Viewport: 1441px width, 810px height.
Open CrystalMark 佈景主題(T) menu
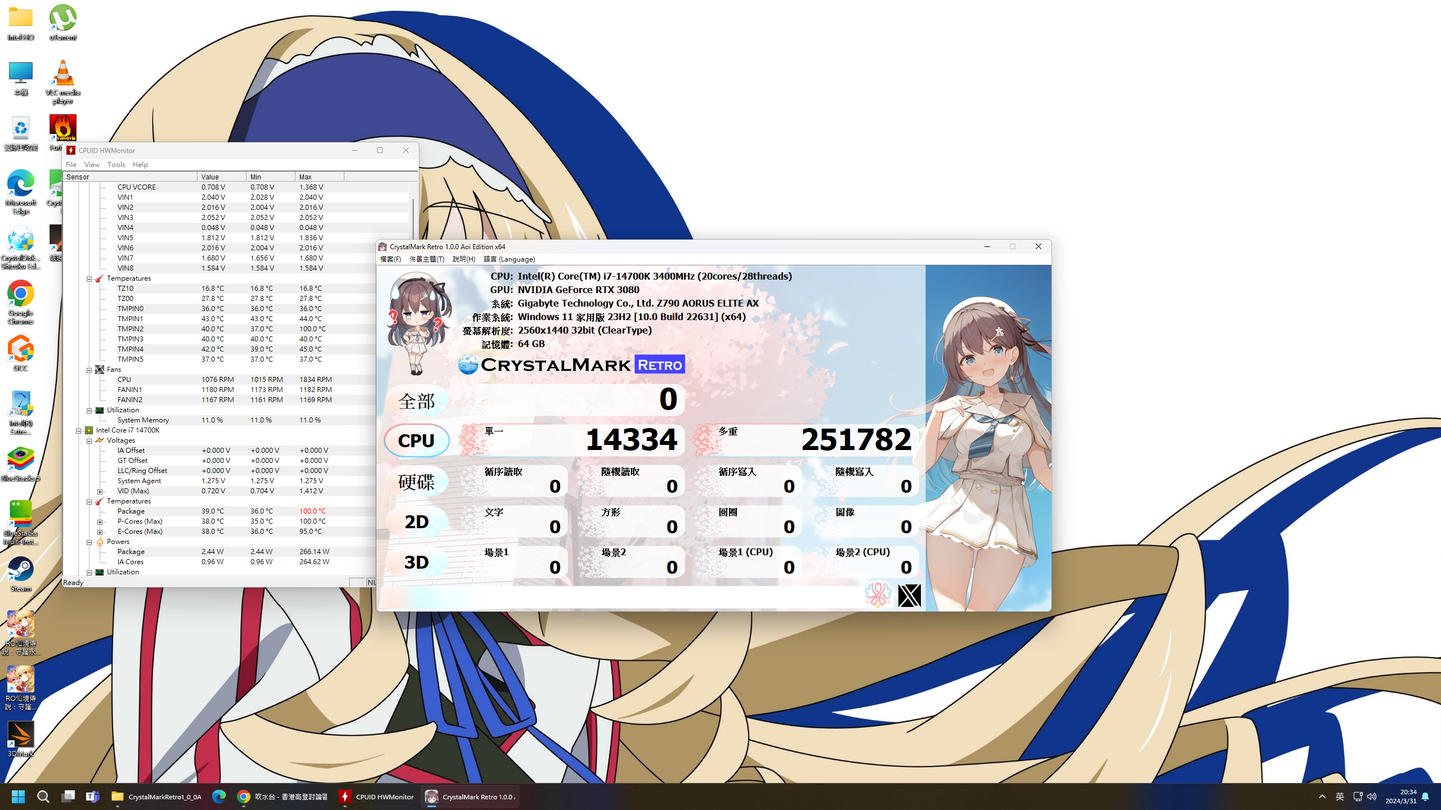[x=427, y=259]
